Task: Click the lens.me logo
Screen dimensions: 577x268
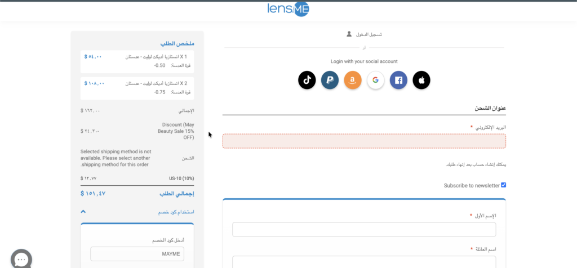Action: tap(288, 10)
